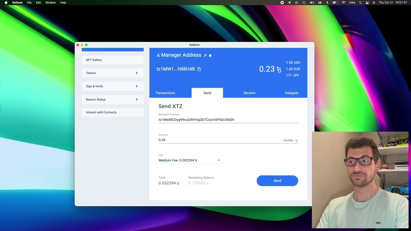Open Interact with Contracts
The width and height of the screenshot is (411, 231).
coord(113,112)
